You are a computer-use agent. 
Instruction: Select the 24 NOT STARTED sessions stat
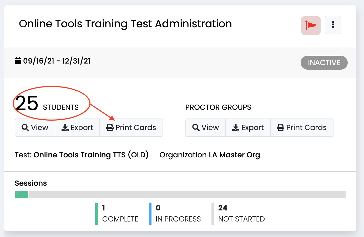click(x=241, y=213)
